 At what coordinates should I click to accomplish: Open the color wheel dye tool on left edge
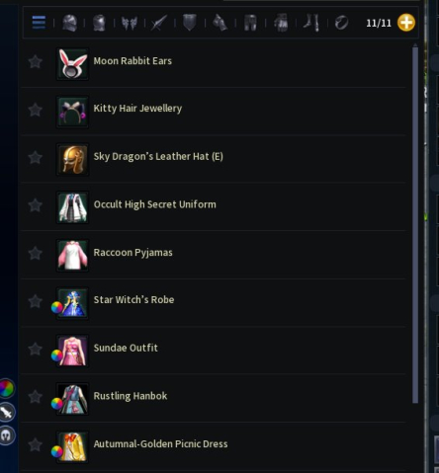pyautogui.click(x=7, y=389)
